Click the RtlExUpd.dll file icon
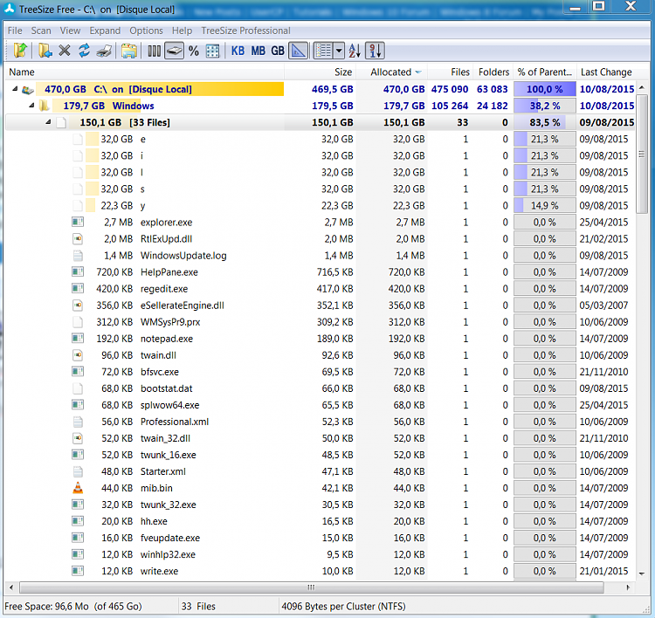 pyautogui.click(x=78, y=238)
